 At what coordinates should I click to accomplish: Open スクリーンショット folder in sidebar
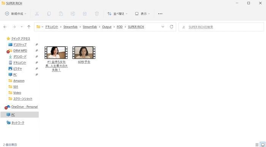23,99
